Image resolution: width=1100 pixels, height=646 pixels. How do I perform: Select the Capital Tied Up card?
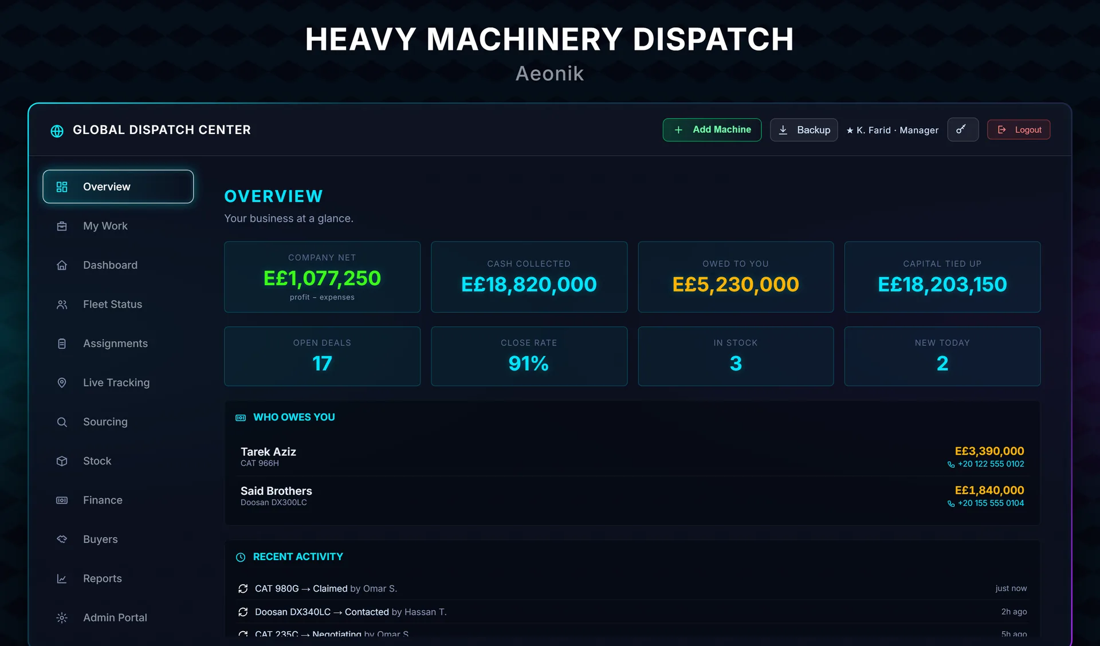pyautogui.click(x=942, y=277)
